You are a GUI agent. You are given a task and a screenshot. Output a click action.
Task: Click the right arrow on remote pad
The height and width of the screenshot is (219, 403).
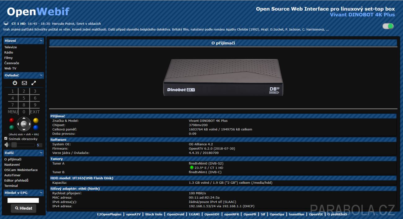[29, 124]
